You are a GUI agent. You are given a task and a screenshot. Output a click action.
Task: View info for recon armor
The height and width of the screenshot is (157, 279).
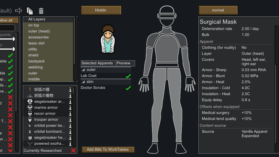(x=70, y=114)
